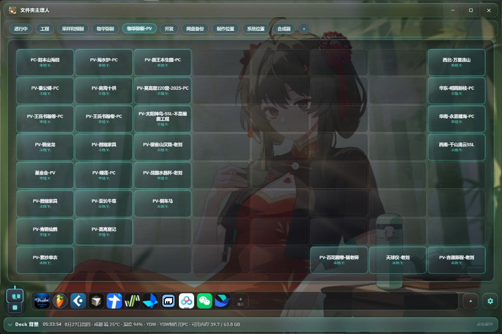Image resolution: width=502 pixels, height=334 pixels.
Task: Open the PV-商周十供 folder card
Action: pyautogui.click(x=104, y=91)
